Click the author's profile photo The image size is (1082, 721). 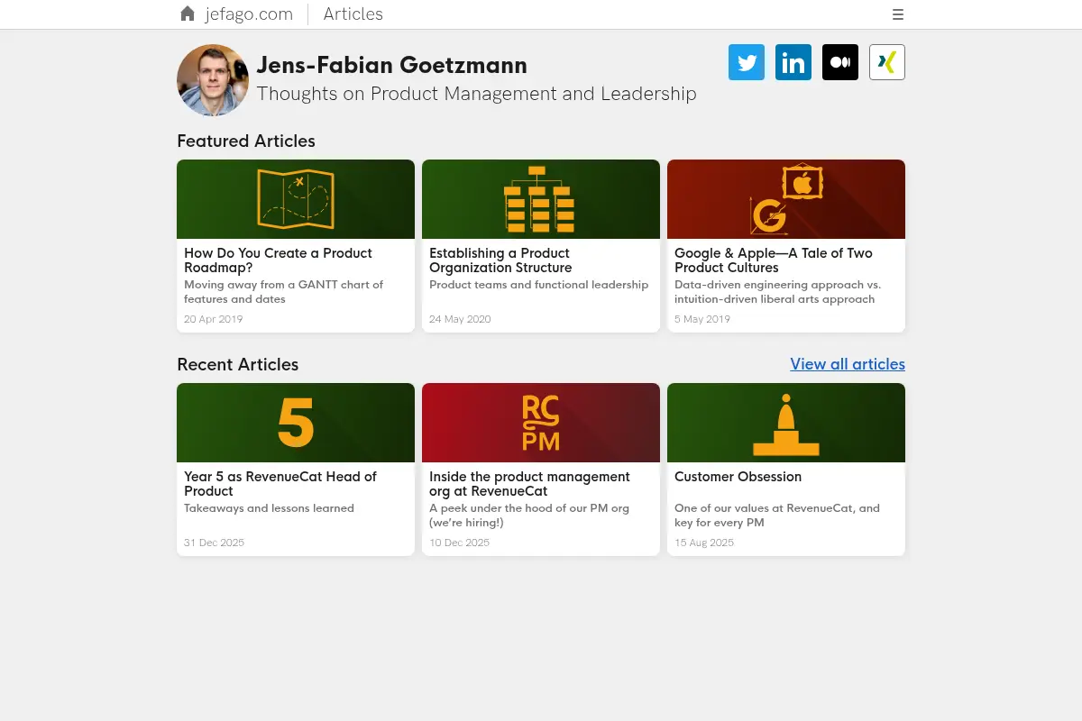click(x=213, y=80)
